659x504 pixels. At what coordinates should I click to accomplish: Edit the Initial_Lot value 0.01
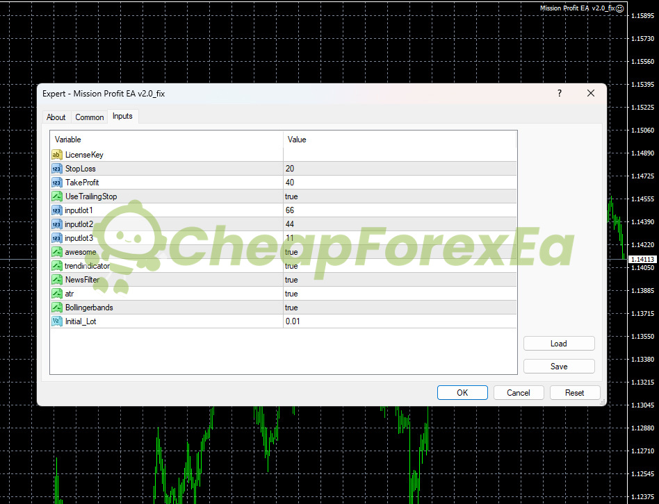pyautogui.click(x=400, y=321)
